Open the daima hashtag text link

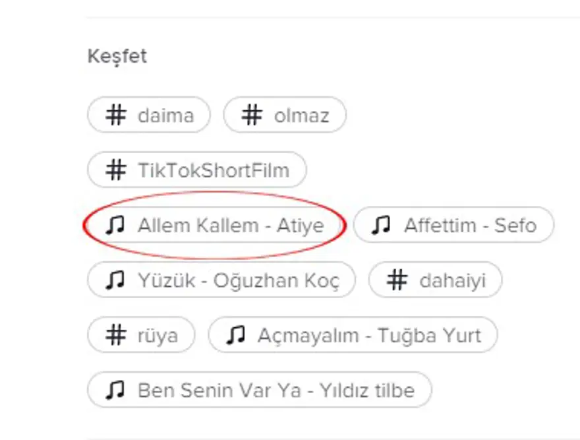pos(165,116)
